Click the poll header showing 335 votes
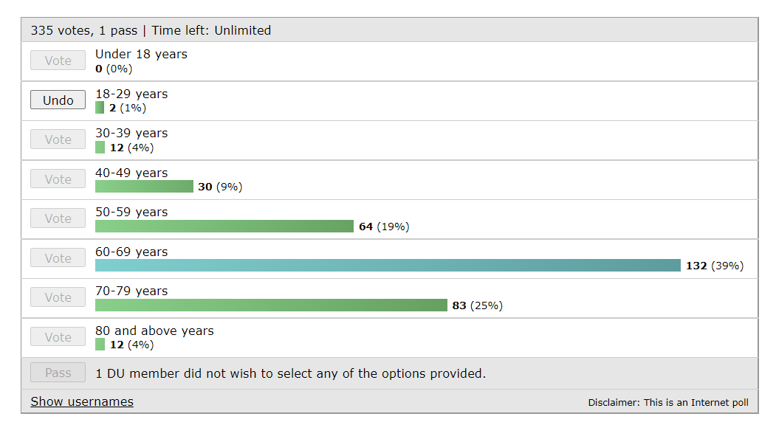This screenshot has height=425, width=776. click(x=151, y=30)
